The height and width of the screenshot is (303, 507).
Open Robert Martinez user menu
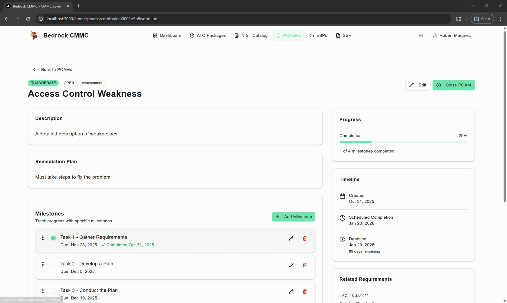click(452, 35)
